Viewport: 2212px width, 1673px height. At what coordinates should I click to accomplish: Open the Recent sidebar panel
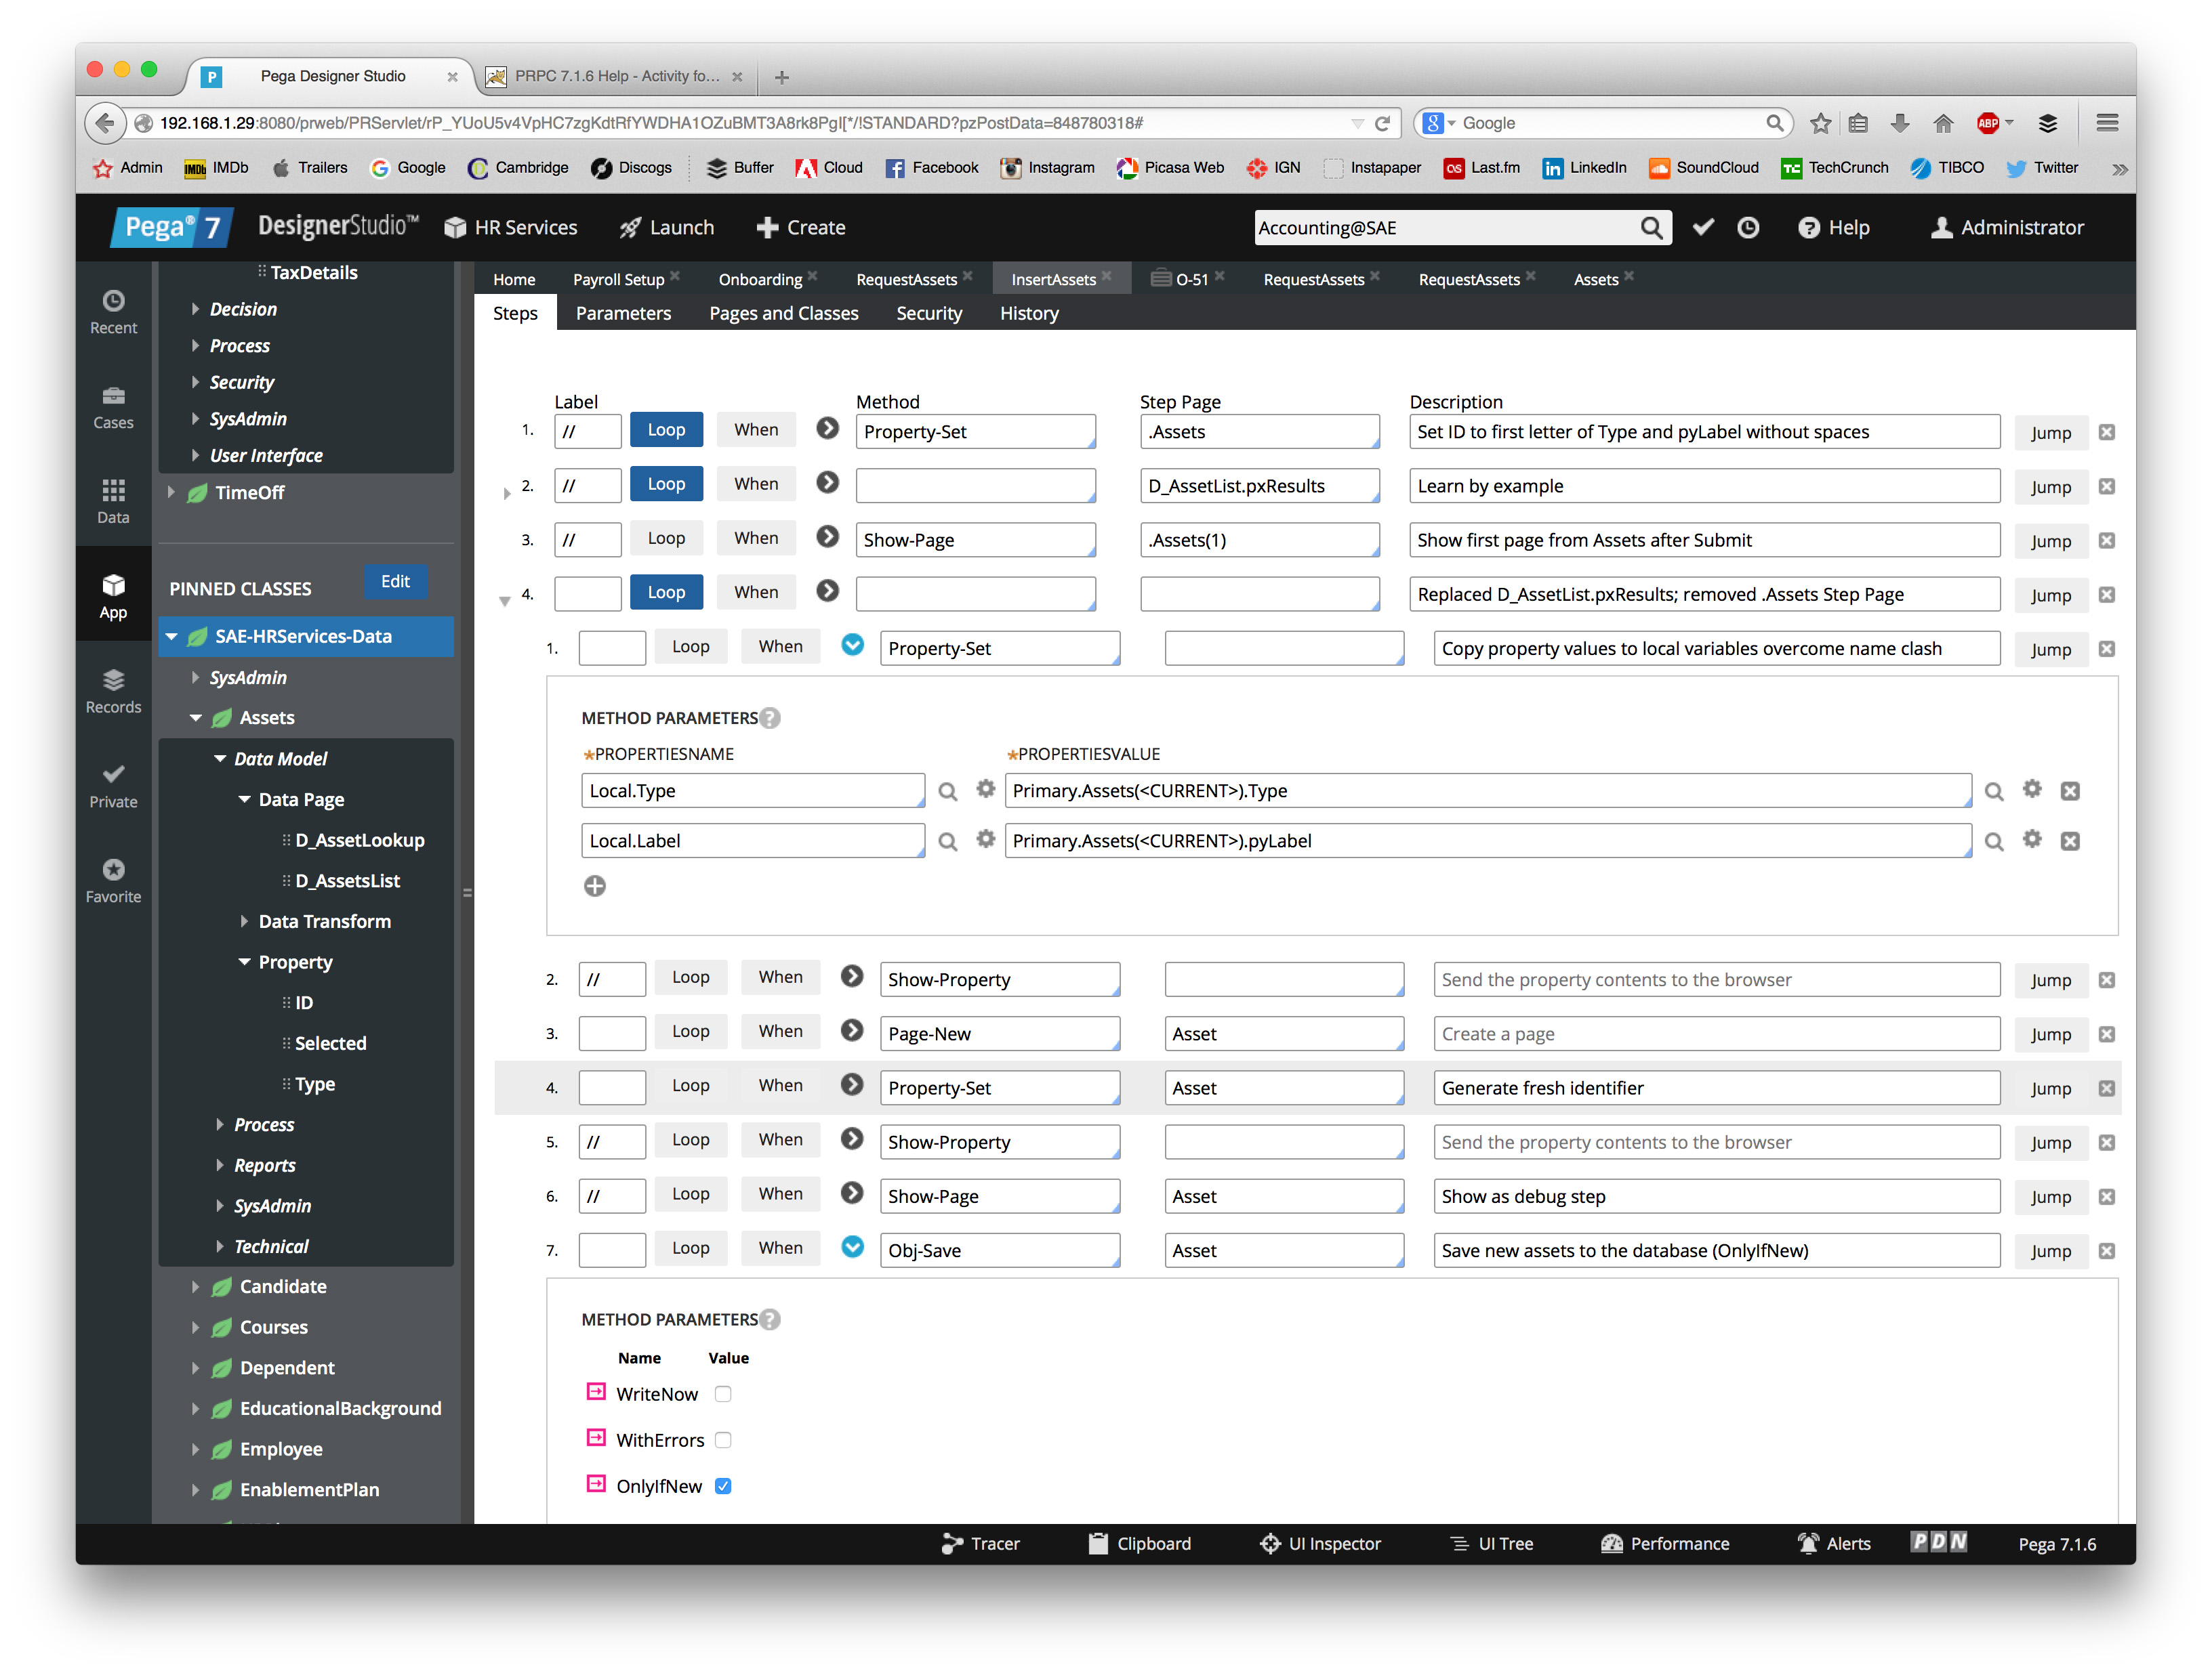113,312
